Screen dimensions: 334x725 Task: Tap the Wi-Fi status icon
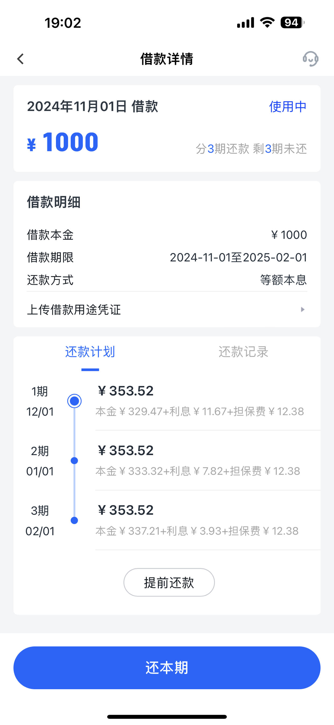point(267,23)
